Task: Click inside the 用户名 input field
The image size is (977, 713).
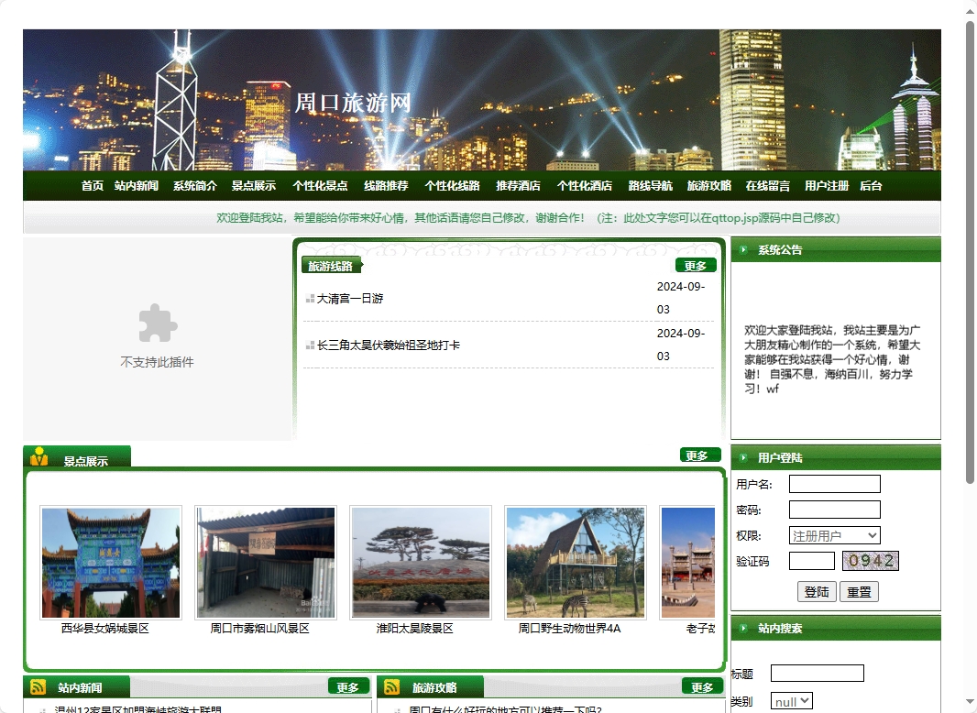Action: coord(834,483)
